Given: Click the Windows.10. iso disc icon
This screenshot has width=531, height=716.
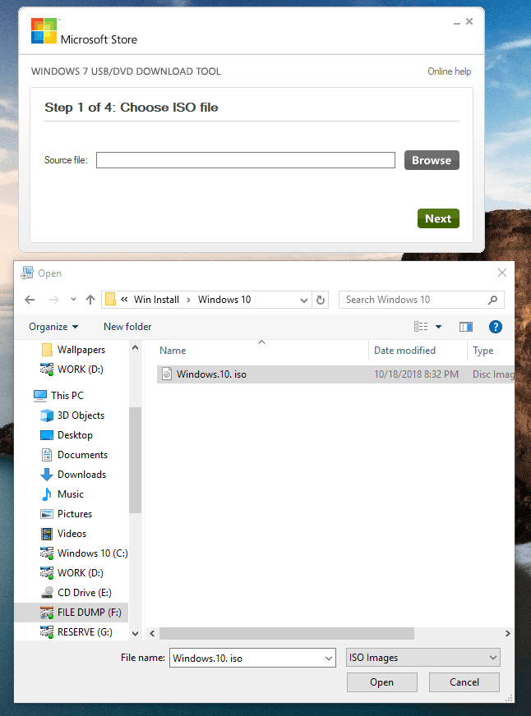Looking at the screenshot, I should [167, 374].
